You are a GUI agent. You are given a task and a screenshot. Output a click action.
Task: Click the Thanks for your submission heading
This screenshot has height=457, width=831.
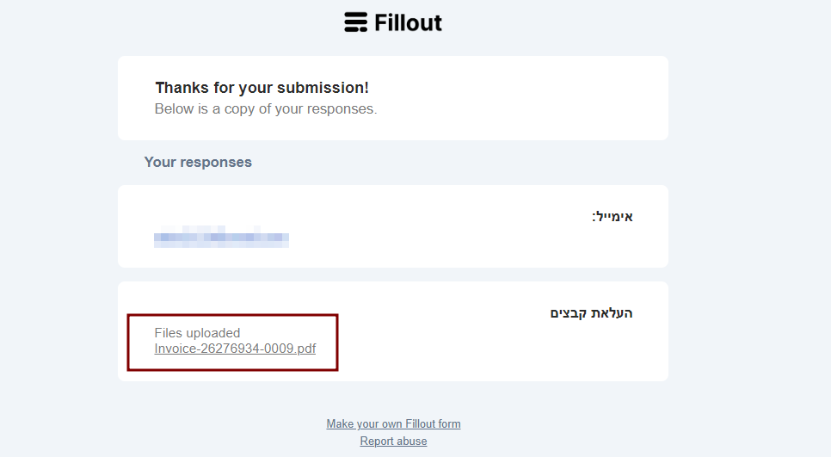click(x=262, y=88)
